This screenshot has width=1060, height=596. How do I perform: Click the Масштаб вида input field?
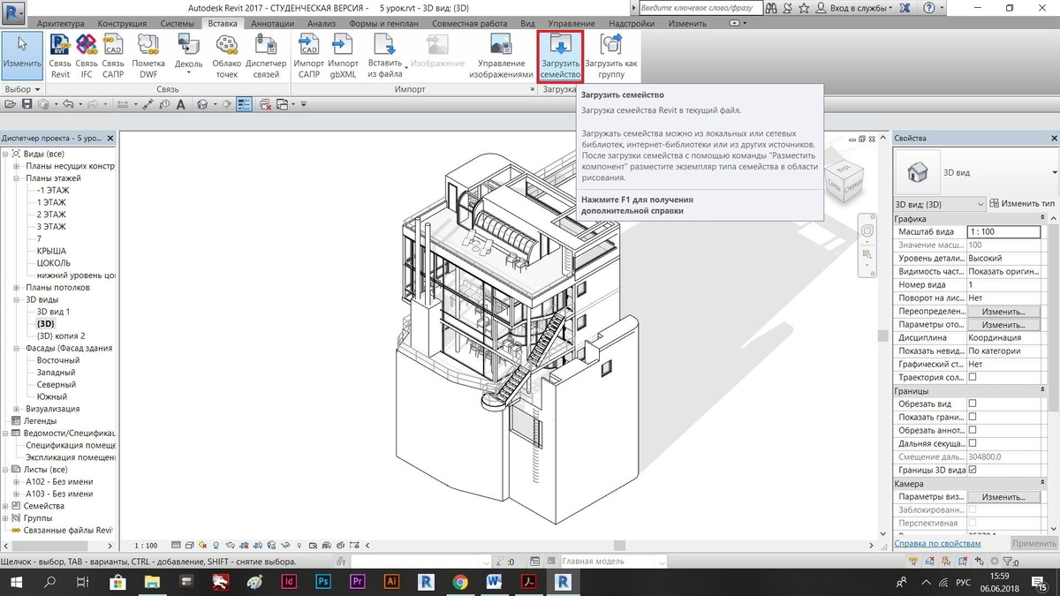1004,231
